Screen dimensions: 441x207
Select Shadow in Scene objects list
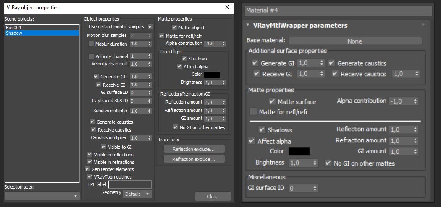coord(42,33)
